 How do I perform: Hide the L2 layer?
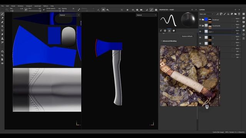(200, 38)
